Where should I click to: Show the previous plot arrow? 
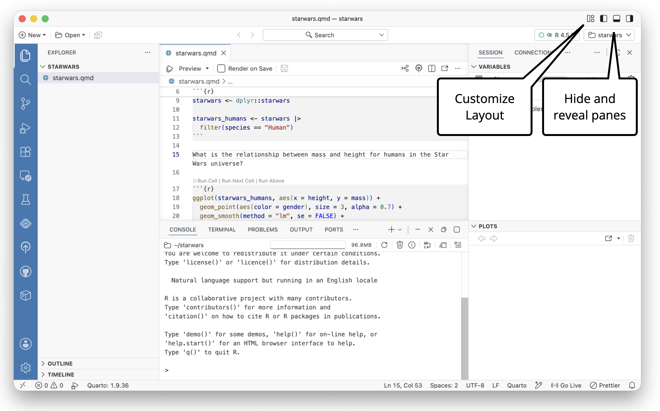point(482,238)
